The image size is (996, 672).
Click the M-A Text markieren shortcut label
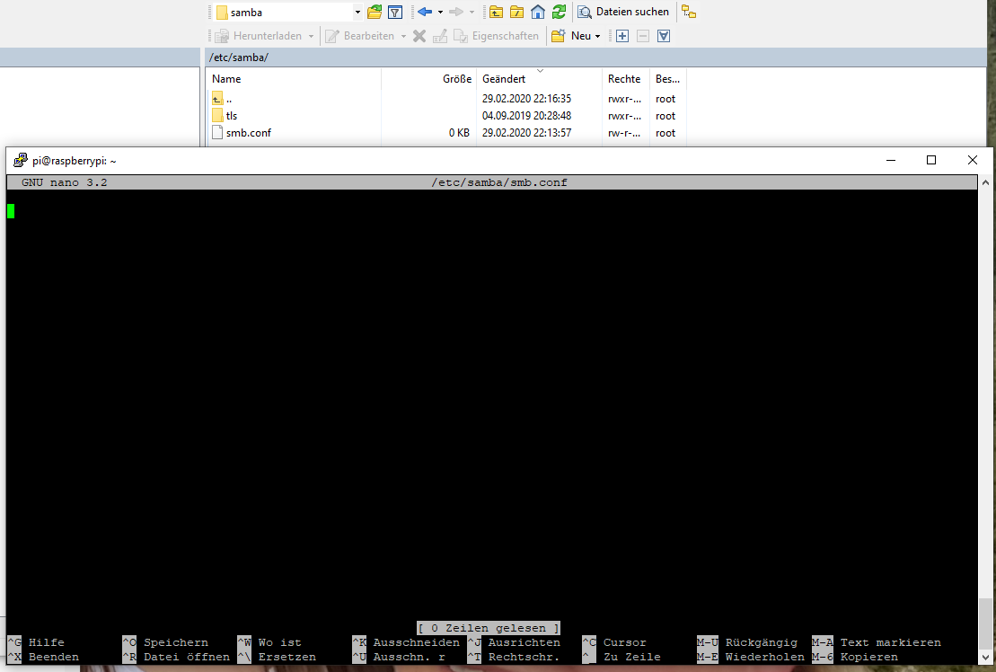(x=877, y=642)
